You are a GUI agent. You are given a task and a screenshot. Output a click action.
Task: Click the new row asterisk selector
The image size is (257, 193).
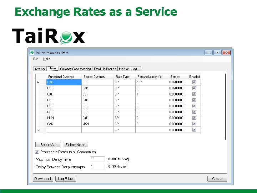coord(39,130)
